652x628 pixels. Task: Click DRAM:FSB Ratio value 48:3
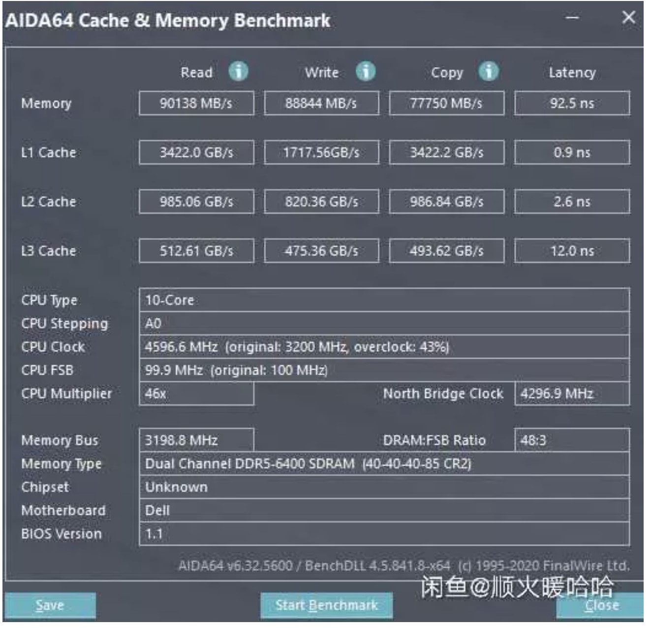pyautogui.click(x=572, y=440)
